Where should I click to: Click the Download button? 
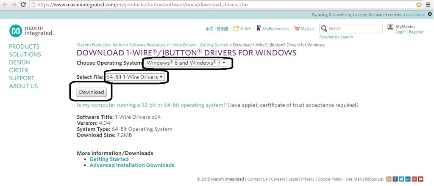pyautogui.click(x=92, y=92)
